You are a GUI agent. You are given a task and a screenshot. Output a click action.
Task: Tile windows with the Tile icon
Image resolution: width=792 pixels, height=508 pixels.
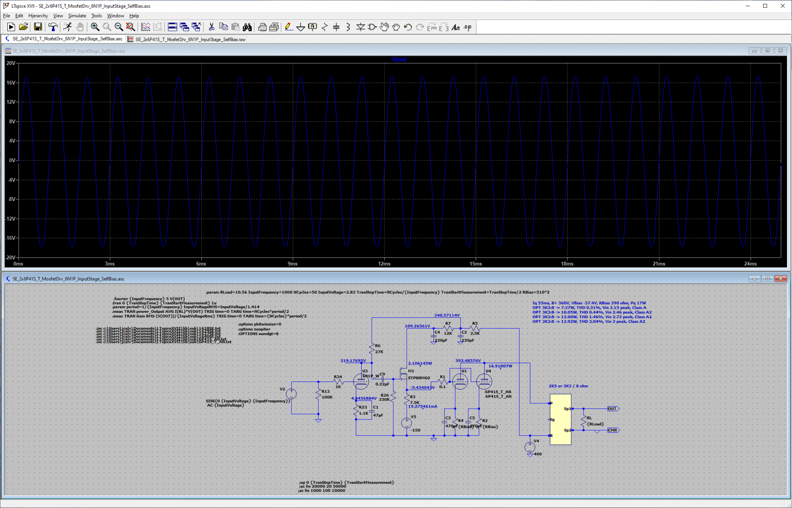tap(172, 27)
